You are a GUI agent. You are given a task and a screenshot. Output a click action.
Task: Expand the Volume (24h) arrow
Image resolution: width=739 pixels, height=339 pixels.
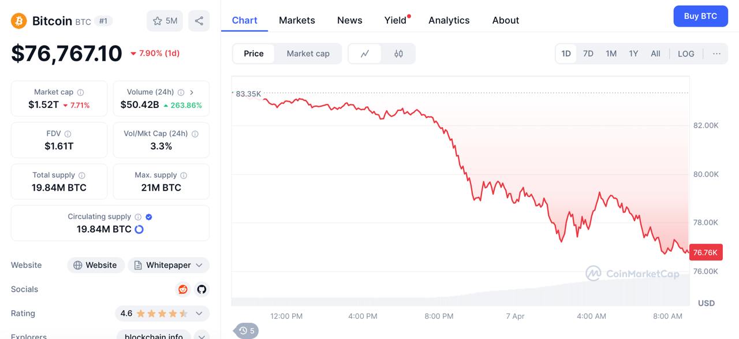tap(192, 92)
